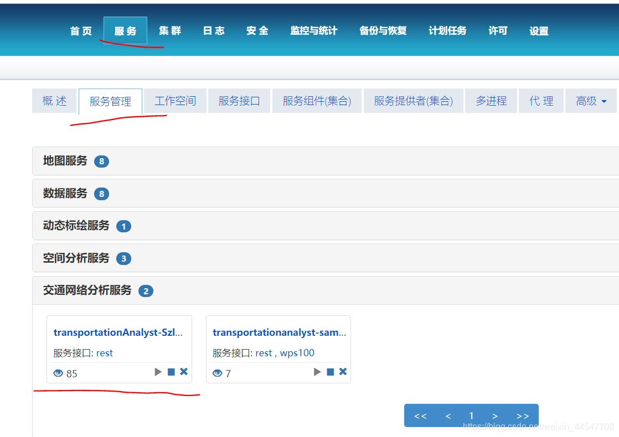Delete the transportationanalyst-sam service with X icon

343,372
